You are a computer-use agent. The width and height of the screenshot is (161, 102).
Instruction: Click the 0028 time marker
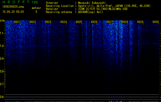[x=125, y=22]
